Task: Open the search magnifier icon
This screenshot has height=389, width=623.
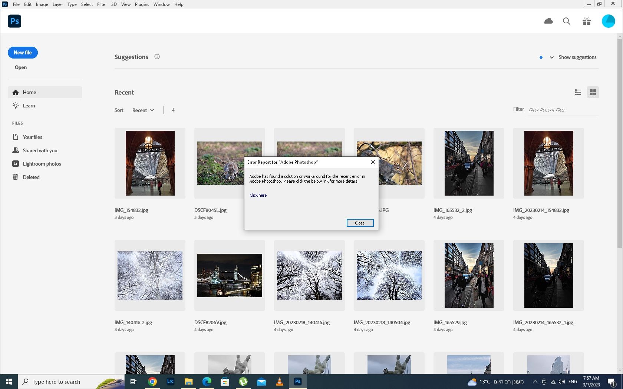Action: point(567,21)
